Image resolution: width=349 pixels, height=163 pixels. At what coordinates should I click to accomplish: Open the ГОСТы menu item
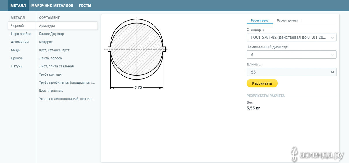pos(85,6)
